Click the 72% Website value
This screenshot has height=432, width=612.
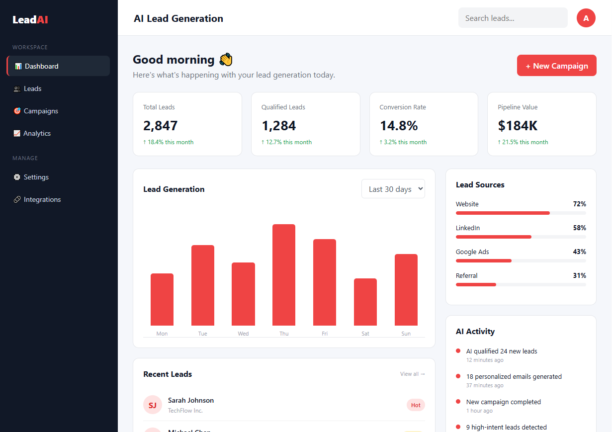pyautogui.click(x=580, y=204)
